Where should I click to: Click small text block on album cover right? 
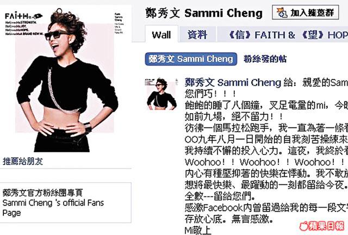(119, 24)
